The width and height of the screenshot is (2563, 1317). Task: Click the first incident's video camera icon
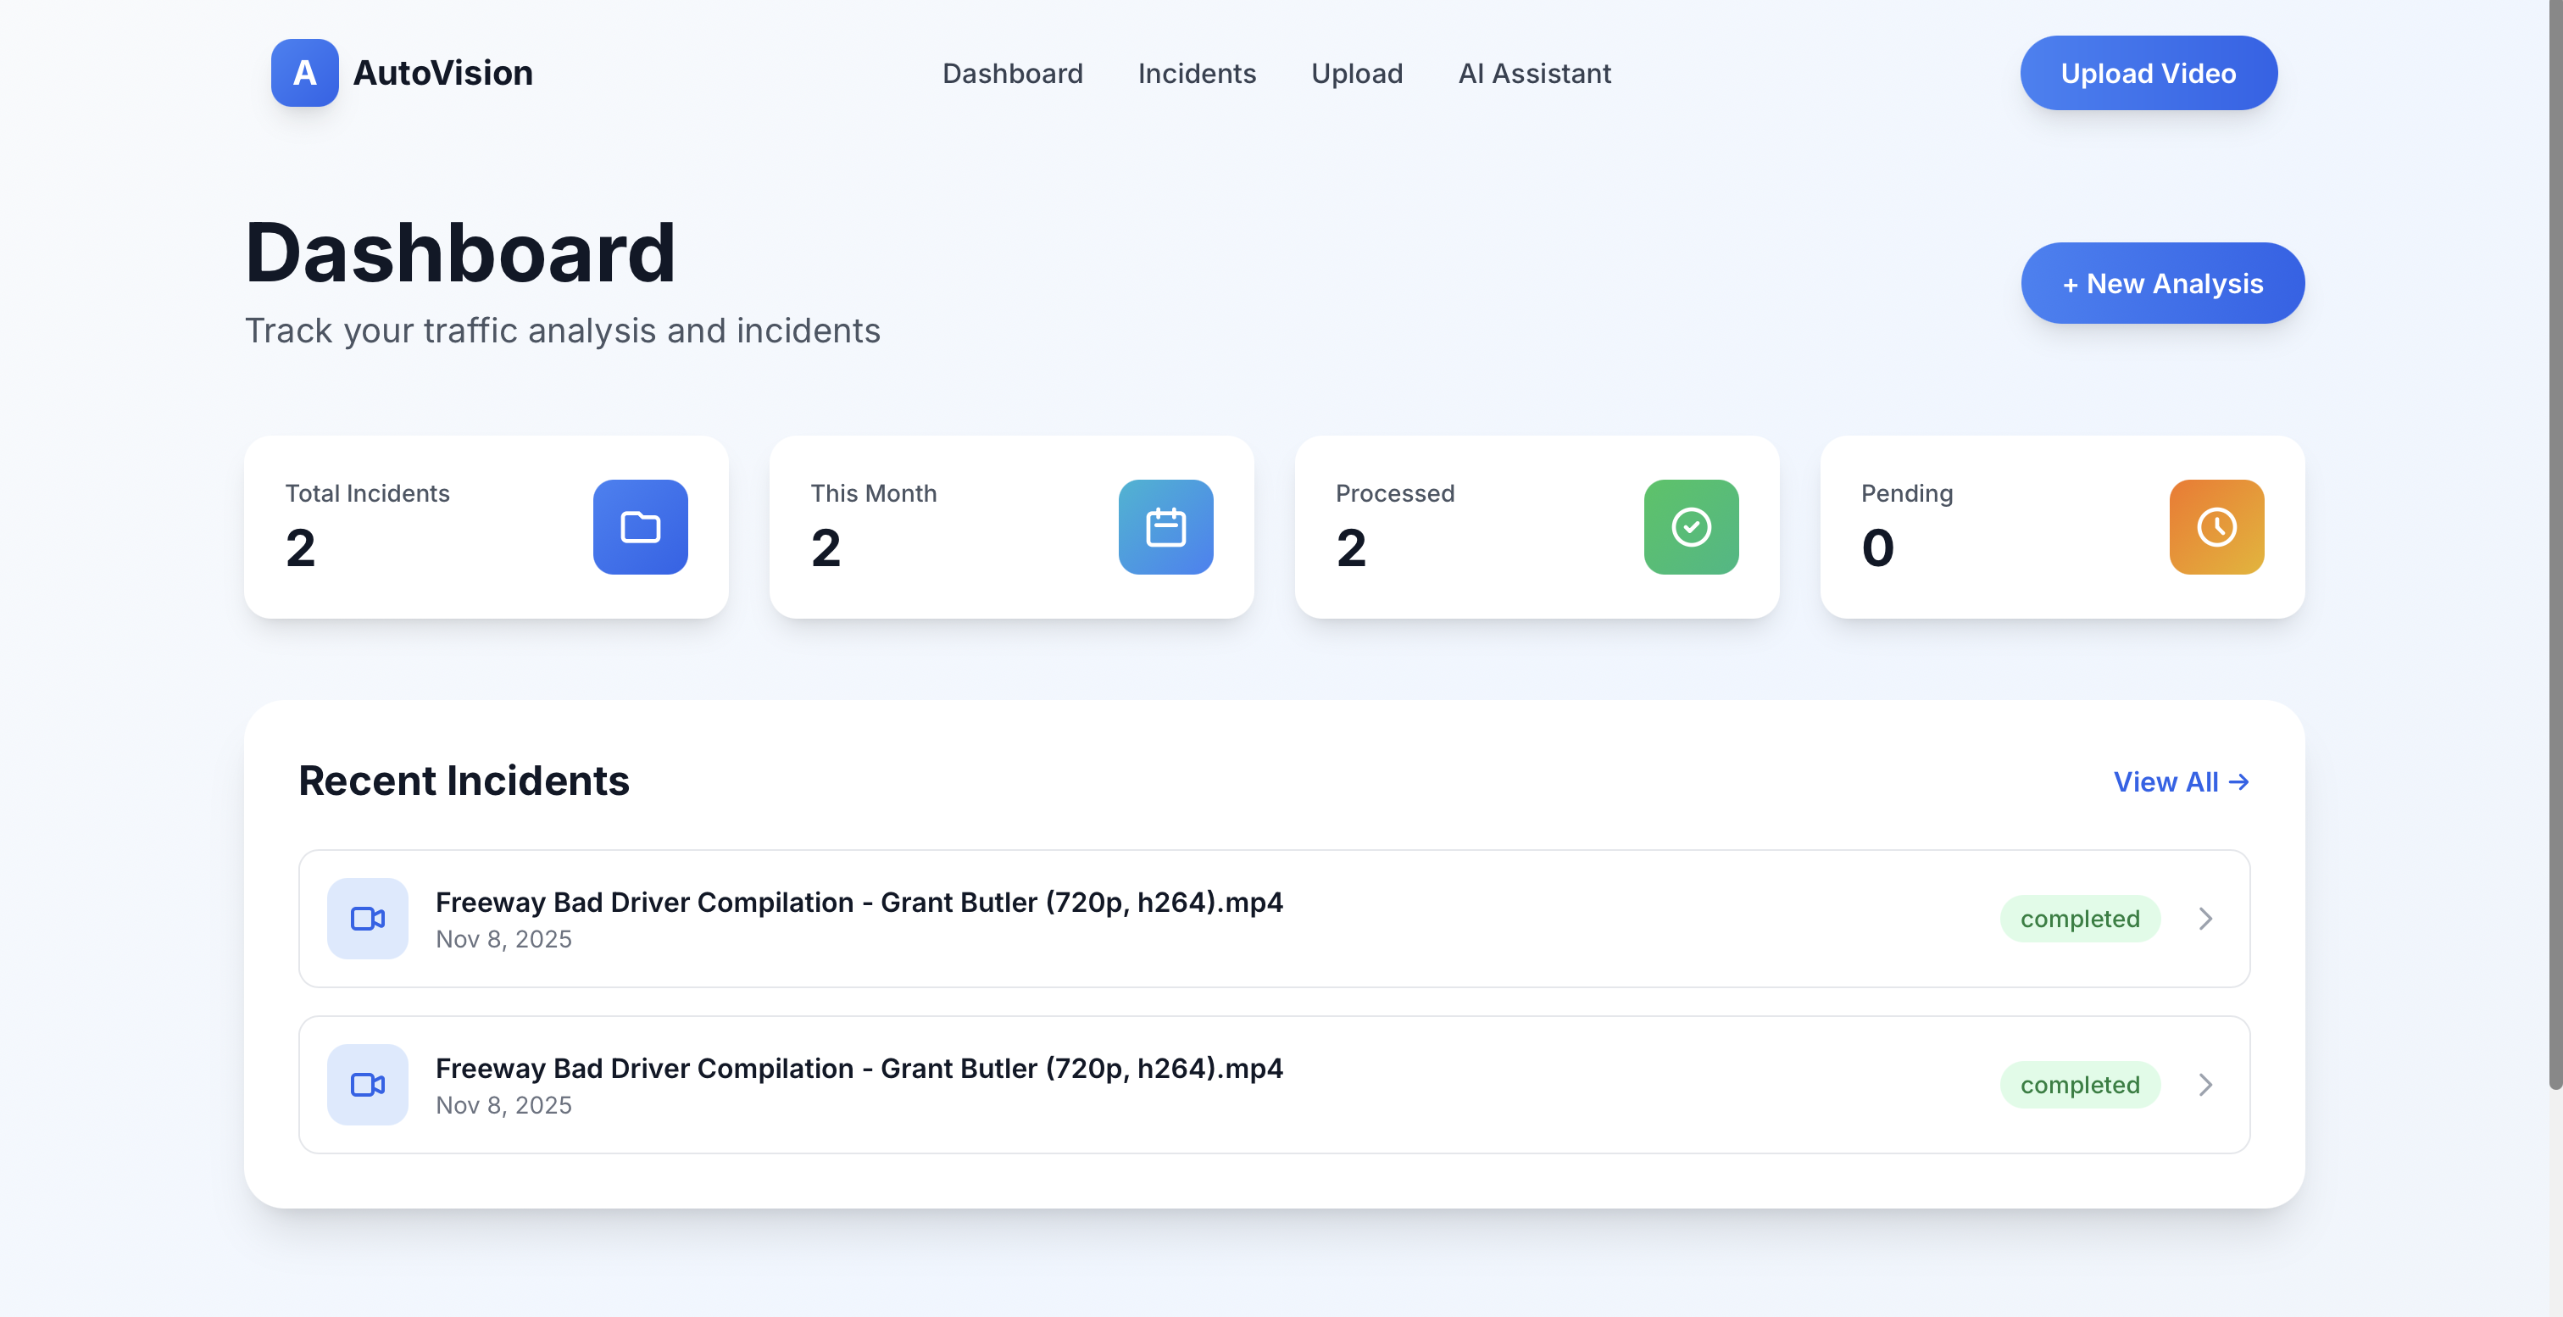click(x=367, y=918)
